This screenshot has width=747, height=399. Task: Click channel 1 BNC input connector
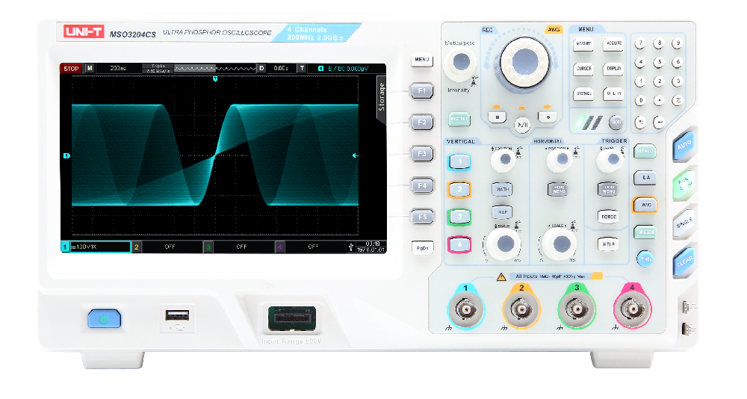465,310
